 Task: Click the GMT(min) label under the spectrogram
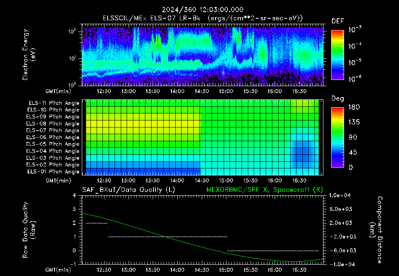[x=58, y=91]
